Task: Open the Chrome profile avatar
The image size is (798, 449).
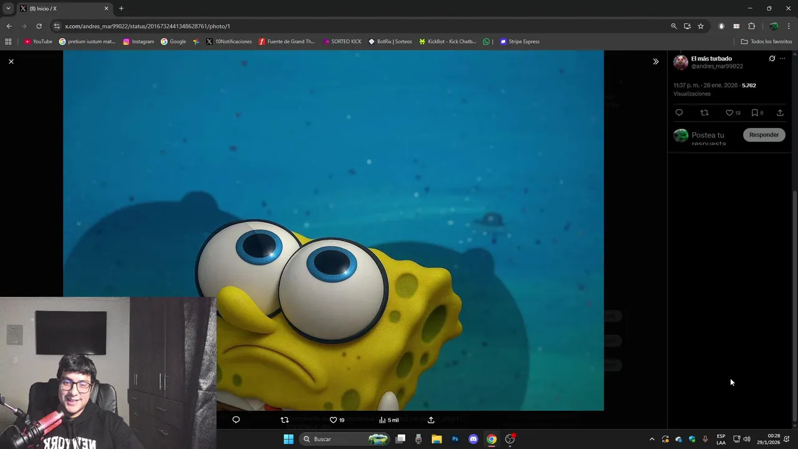Action: [x=774, y=26]
